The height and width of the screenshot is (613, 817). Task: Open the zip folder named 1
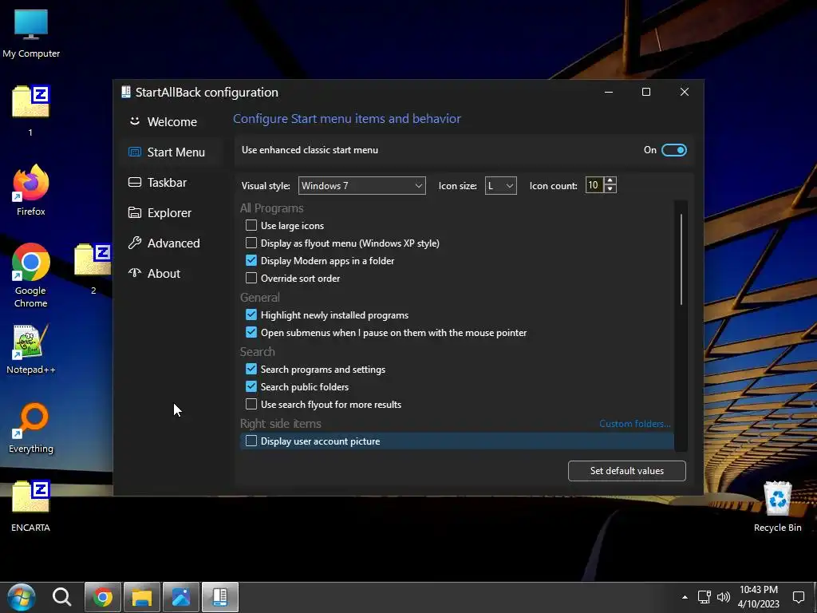point(31,109)
